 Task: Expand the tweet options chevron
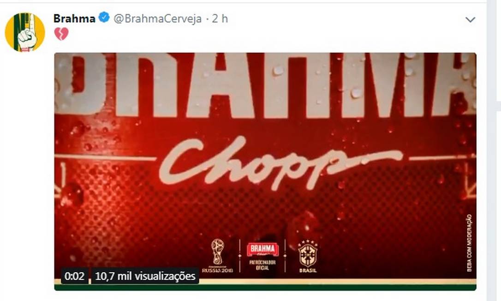(x=471, y=20)
